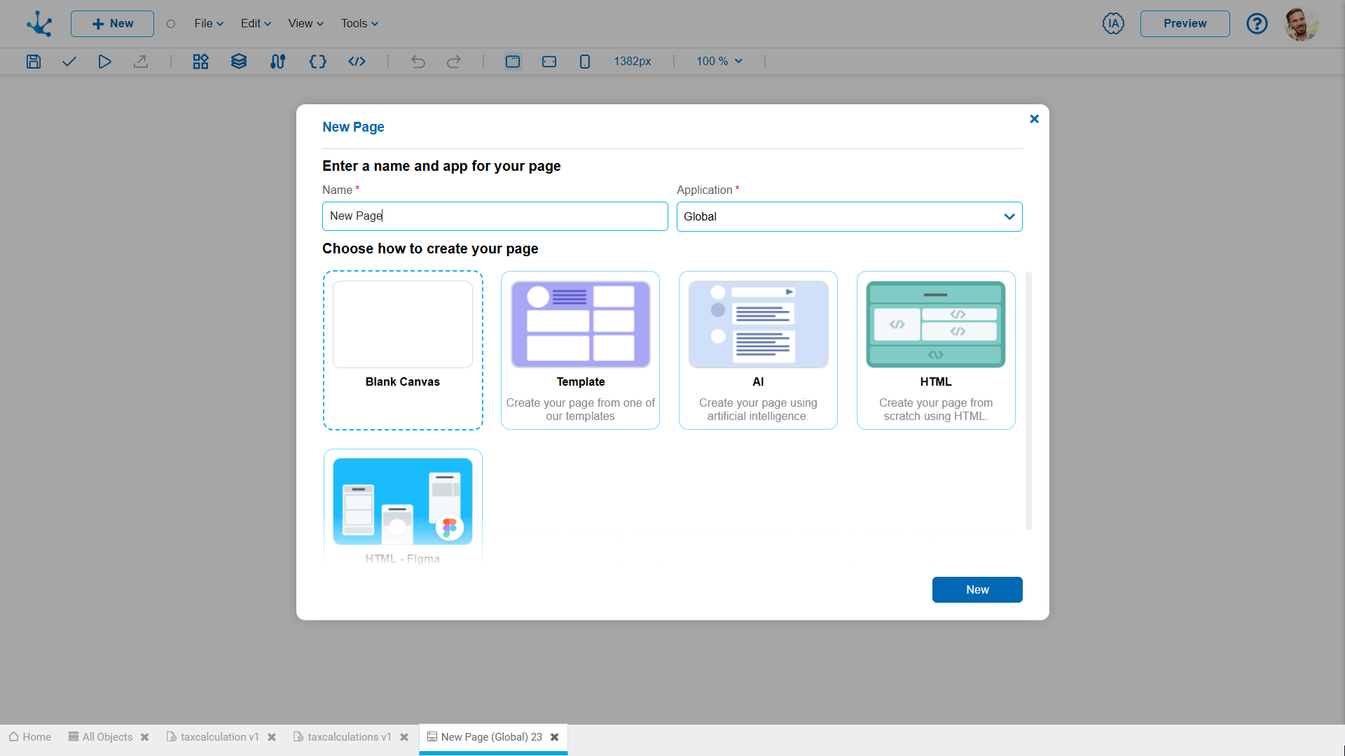
Task: Select the layers stack icon
Action: [238, 61]
